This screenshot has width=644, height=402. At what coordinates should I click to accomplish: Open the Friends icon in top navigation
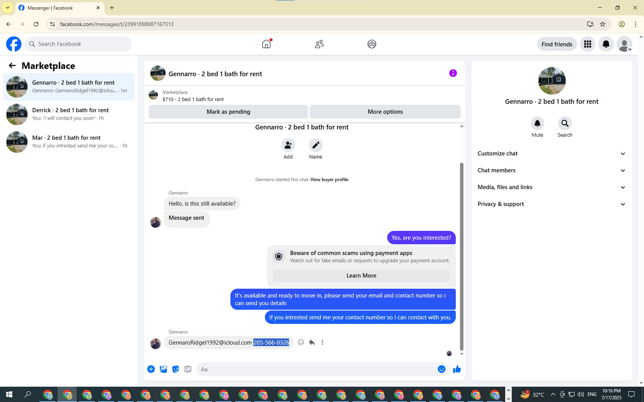pyautogui.click(x=319, y=44)
